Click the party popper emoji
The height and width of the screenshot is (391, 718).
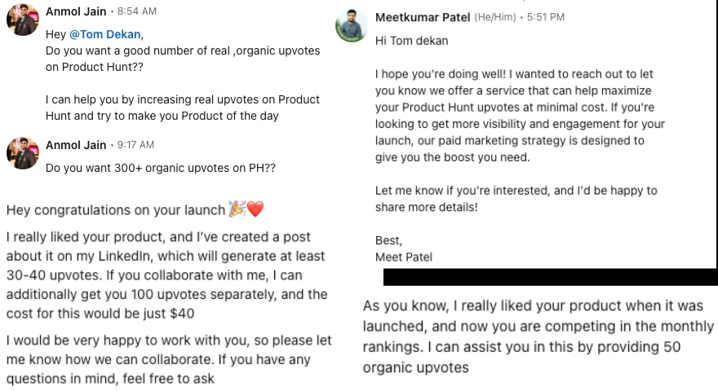(x=237, y=210)
